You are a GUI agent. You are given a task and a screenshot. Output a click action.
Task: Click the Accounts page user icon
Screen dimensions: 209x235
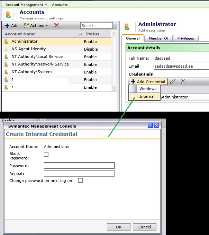coord(8,15)
